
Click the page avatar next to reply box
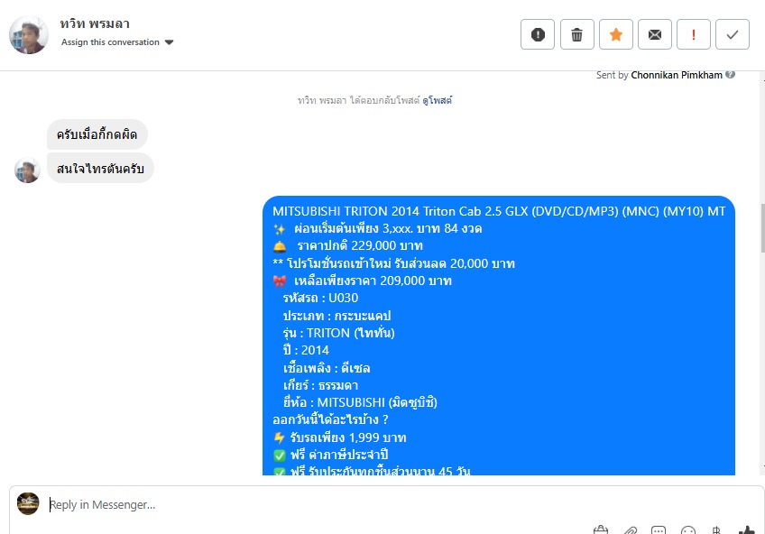click(x=28, y=503)
